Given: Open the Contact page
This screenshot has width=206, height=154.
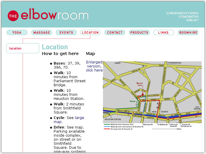Looking at the screenshot, I should point(115,32).
